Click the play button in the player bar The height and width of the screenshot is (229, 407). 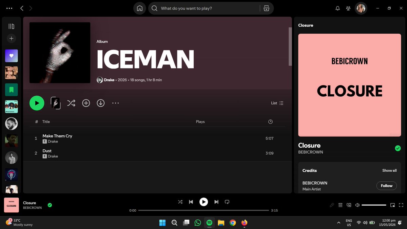[x=203, y=202]
